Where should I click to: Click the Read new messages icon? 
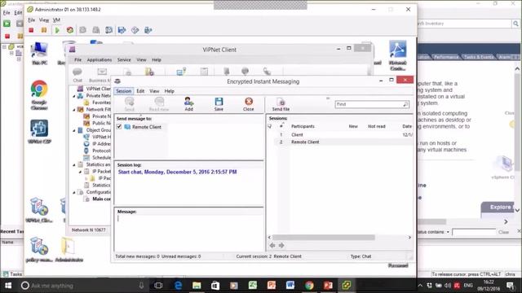pos(159,103)
